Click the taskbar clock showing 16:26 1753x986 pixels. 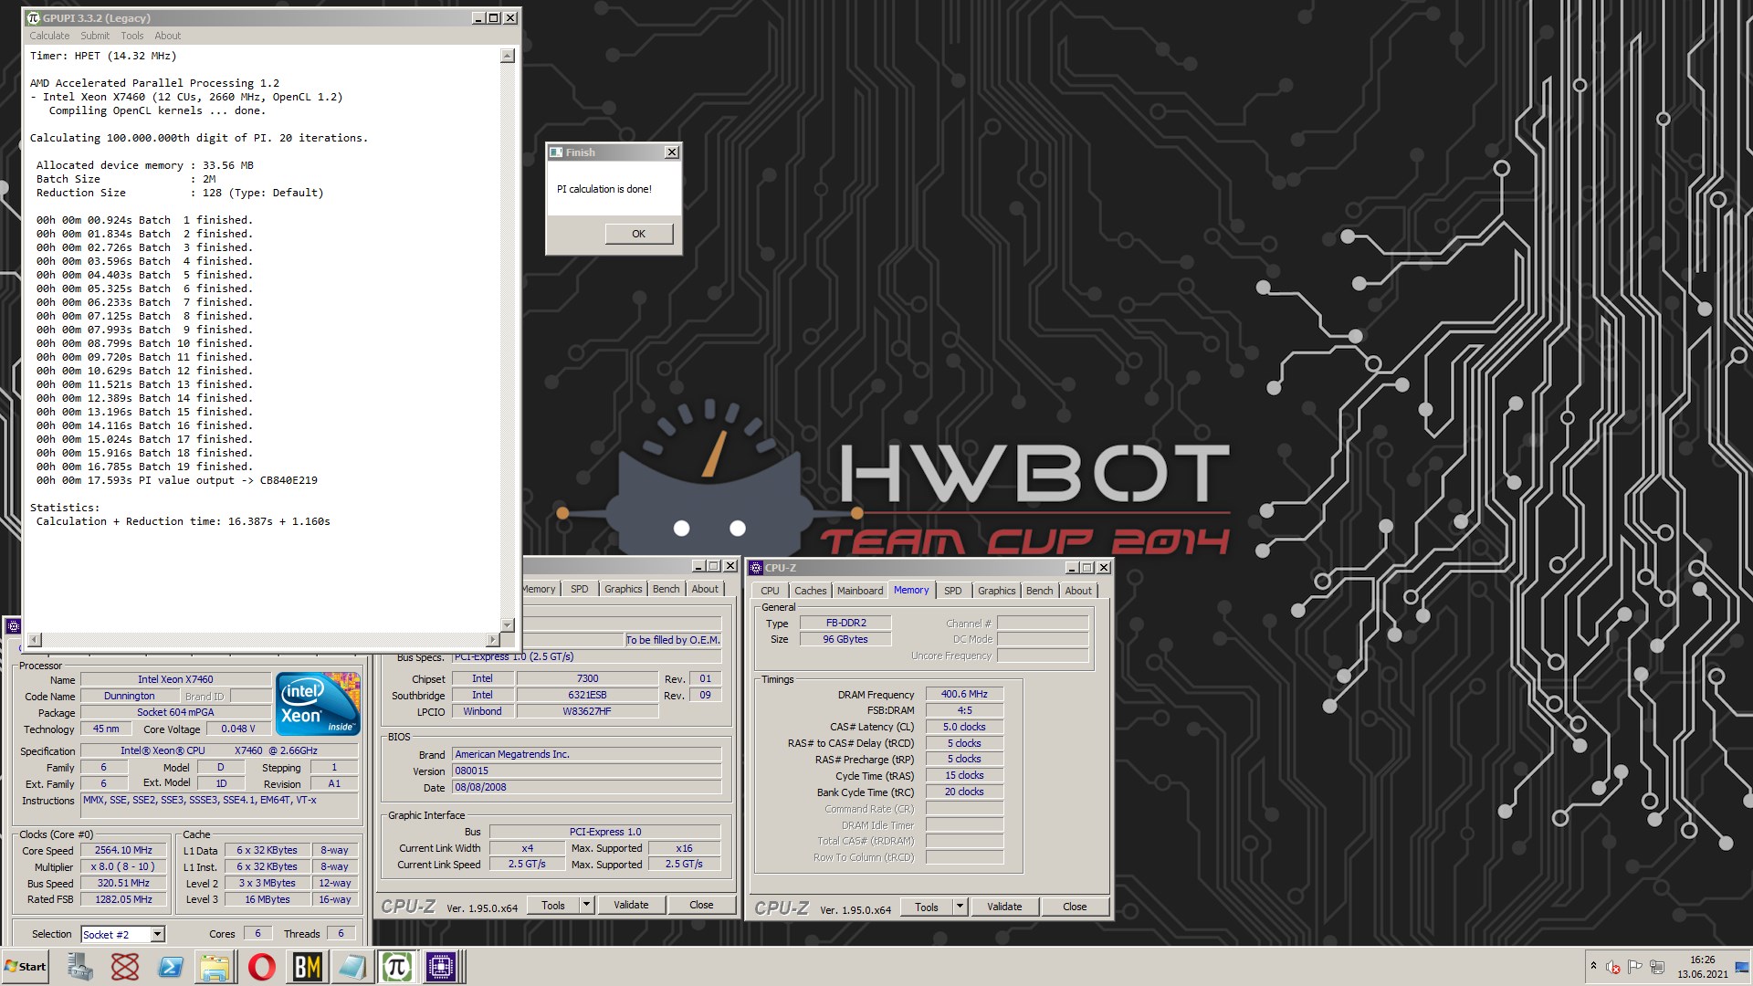[1702, 960]
